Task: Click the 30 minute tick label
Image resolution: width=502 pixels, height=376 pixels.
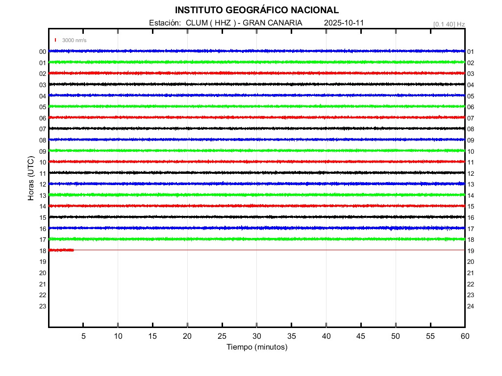Action: (257, 336)
